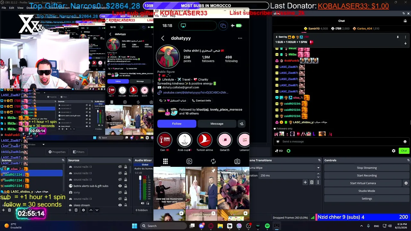This screenshot has width=411, height=231.
Task: Unpin the pinned chat message
Action: 398,37
